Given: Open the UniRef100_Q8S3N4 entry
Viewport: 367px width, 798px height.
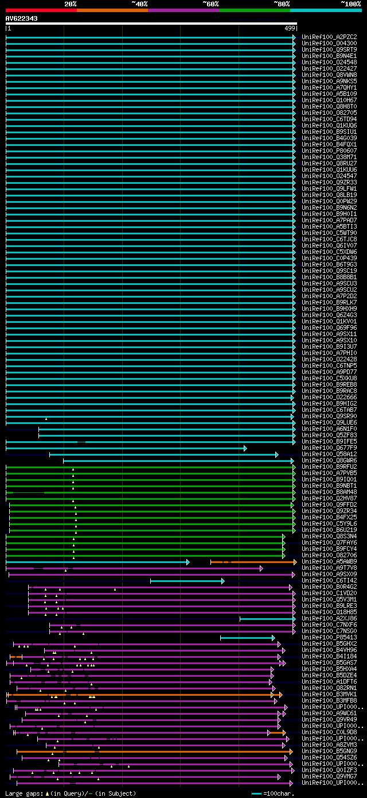Looking at the screenshot, I should pos(329,537).
